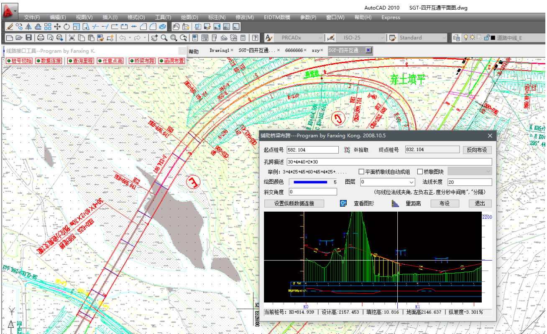Click the blue 绘图颜色 color swatch
This screenshot has height=334, width=547.
pos(310,182)
